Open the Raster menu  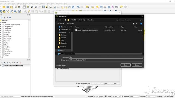point(36,4)
